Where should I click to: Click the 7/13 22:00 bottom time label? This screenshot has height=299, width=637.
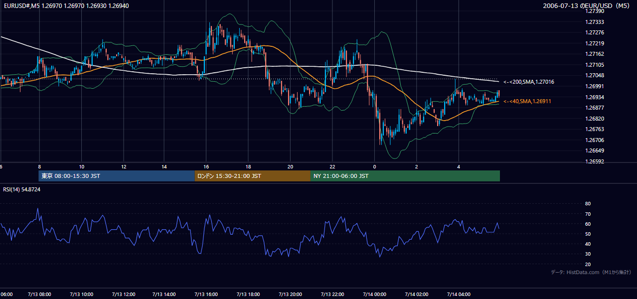pyautogui.click(x=332, y=295)
